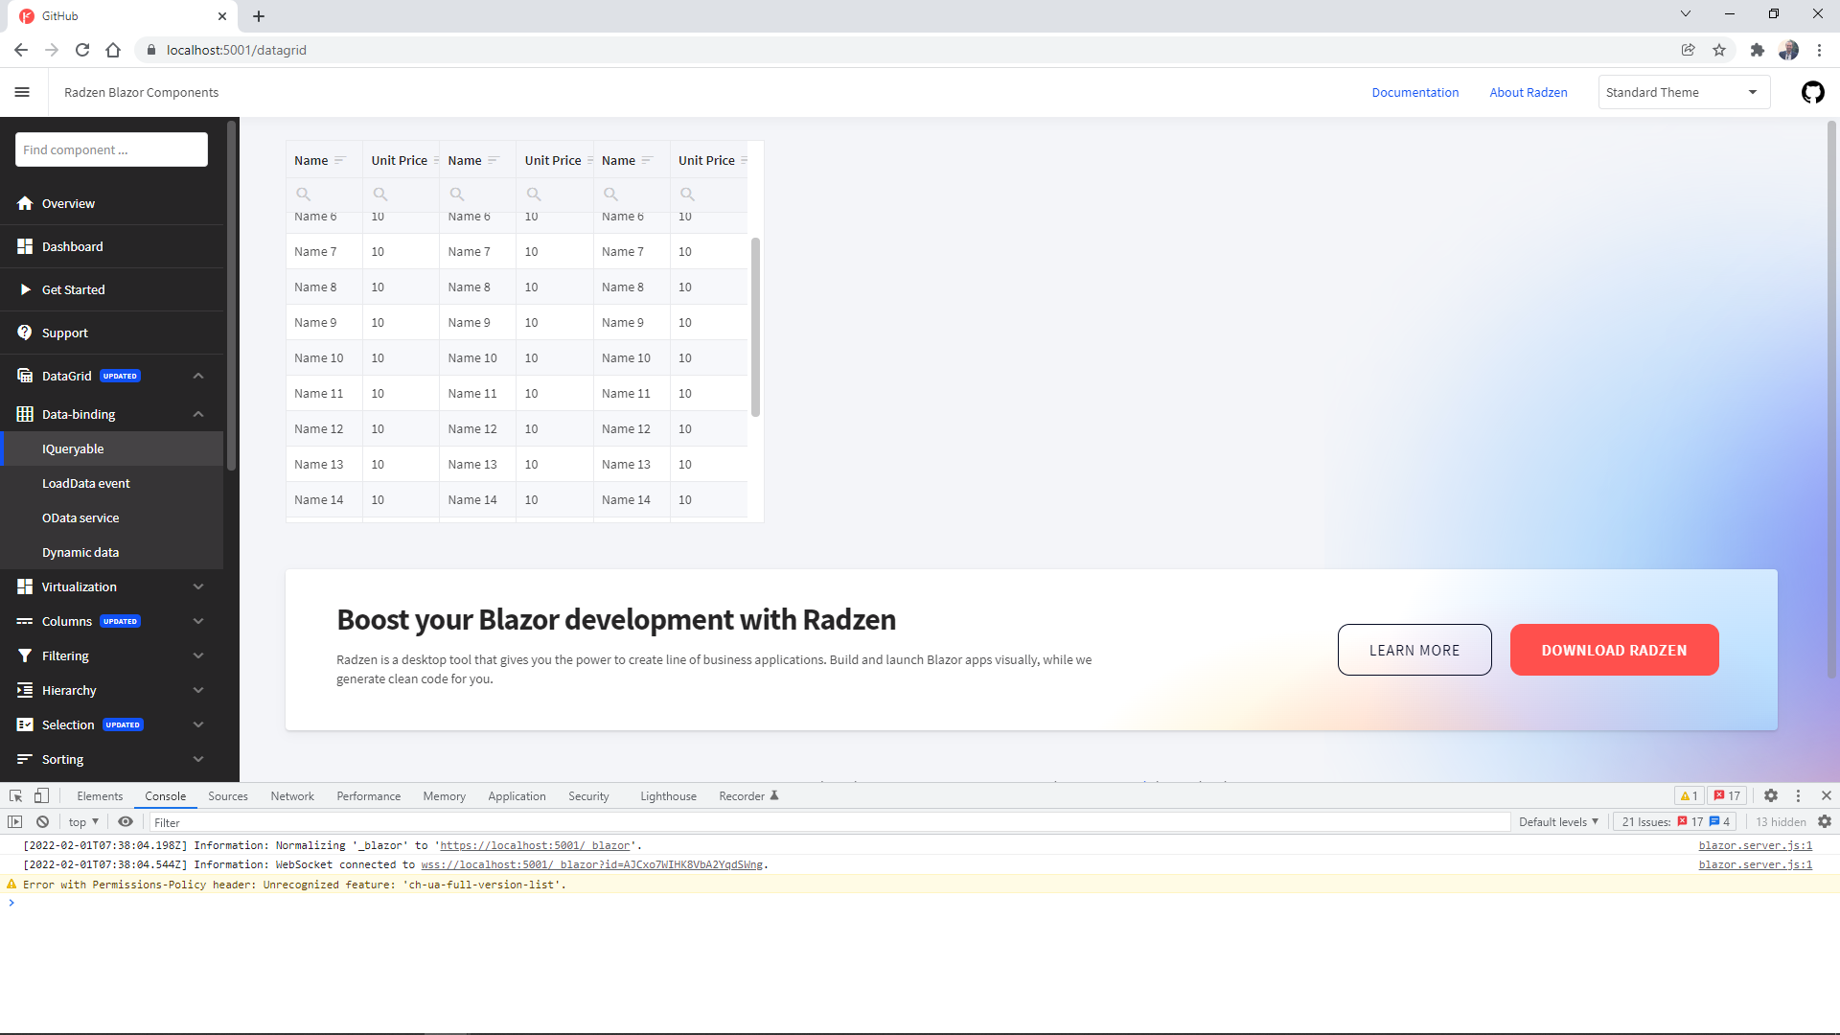Toggle the hamburger sidebar menu

pos(22,92)
